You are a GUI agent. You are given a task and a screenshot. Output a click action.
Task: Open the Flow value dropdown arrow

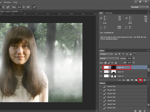(23, 7)
